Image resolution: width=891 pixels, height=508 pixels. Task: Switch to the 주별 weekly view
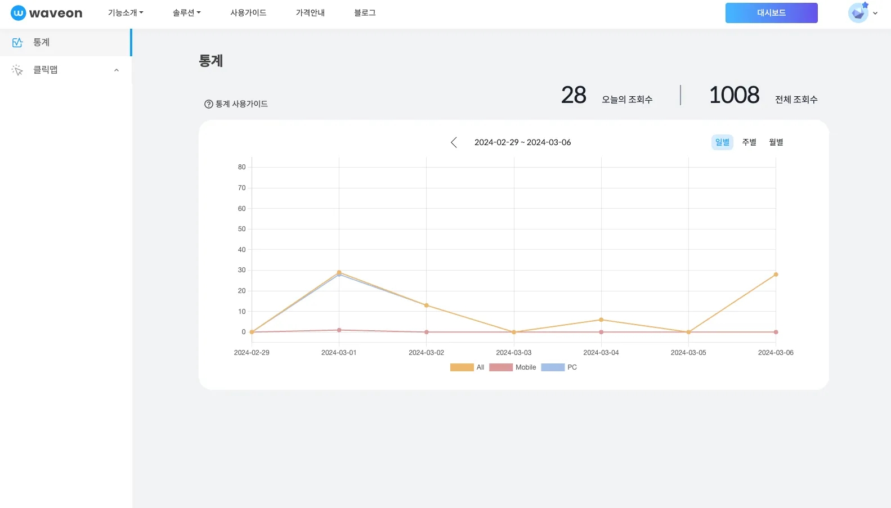coord(749,142)
